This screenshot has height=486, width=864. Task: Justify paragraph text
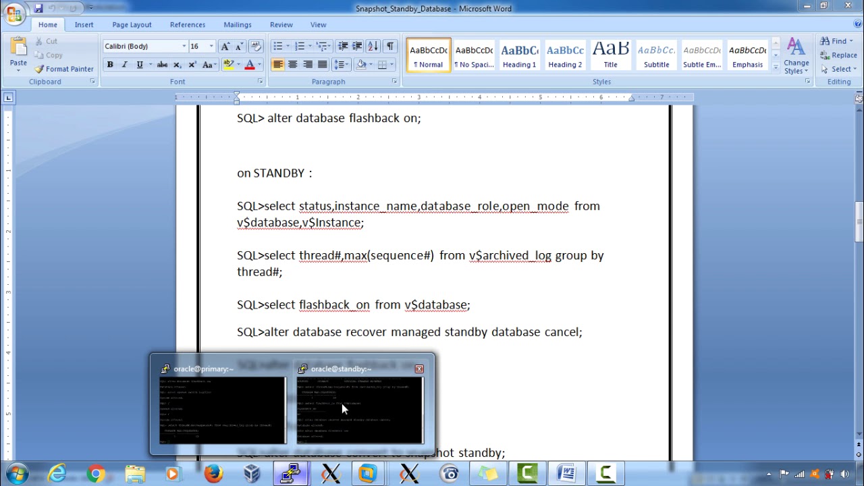[x=323, y=65]
